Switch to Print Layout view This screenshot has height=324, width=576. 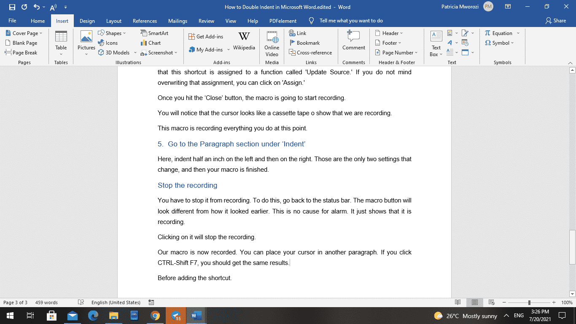[475, 302]
